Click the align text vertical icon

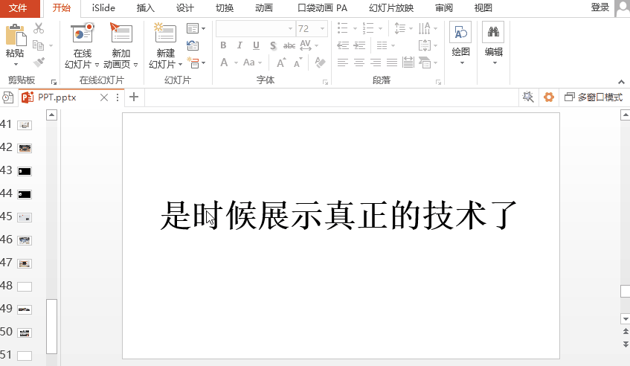[x=425, y=45]
